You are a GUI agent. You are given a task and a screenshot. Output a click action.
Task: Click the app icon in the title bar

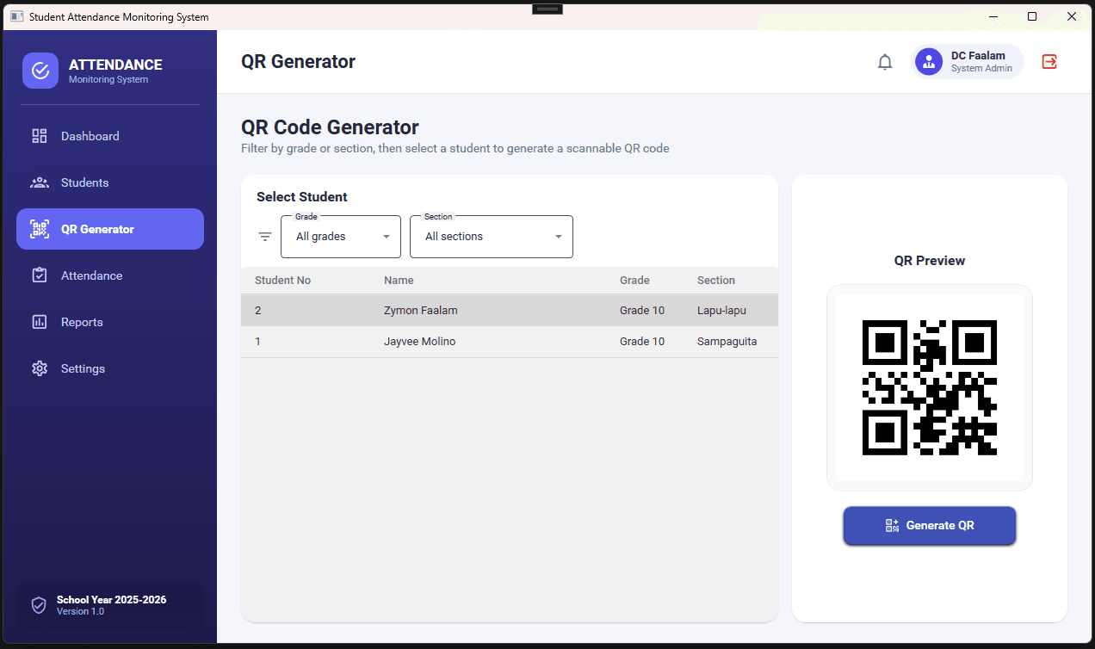16,16
